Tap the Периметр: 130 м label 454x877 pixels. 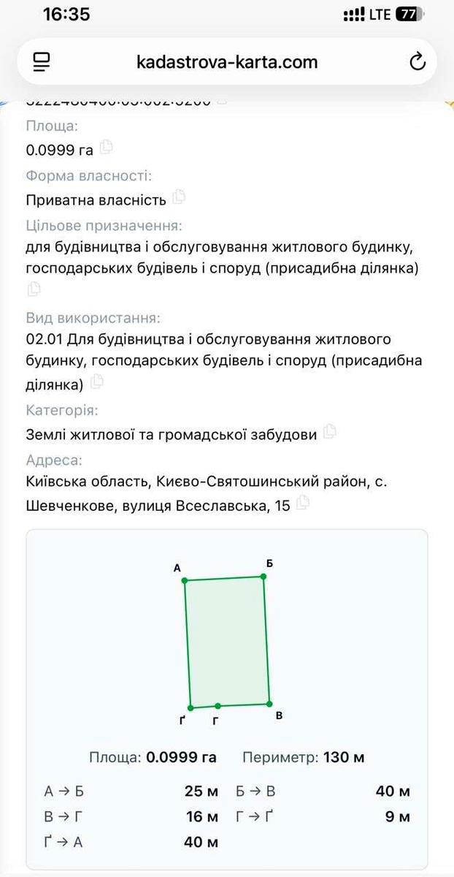[x=304, y=757]
